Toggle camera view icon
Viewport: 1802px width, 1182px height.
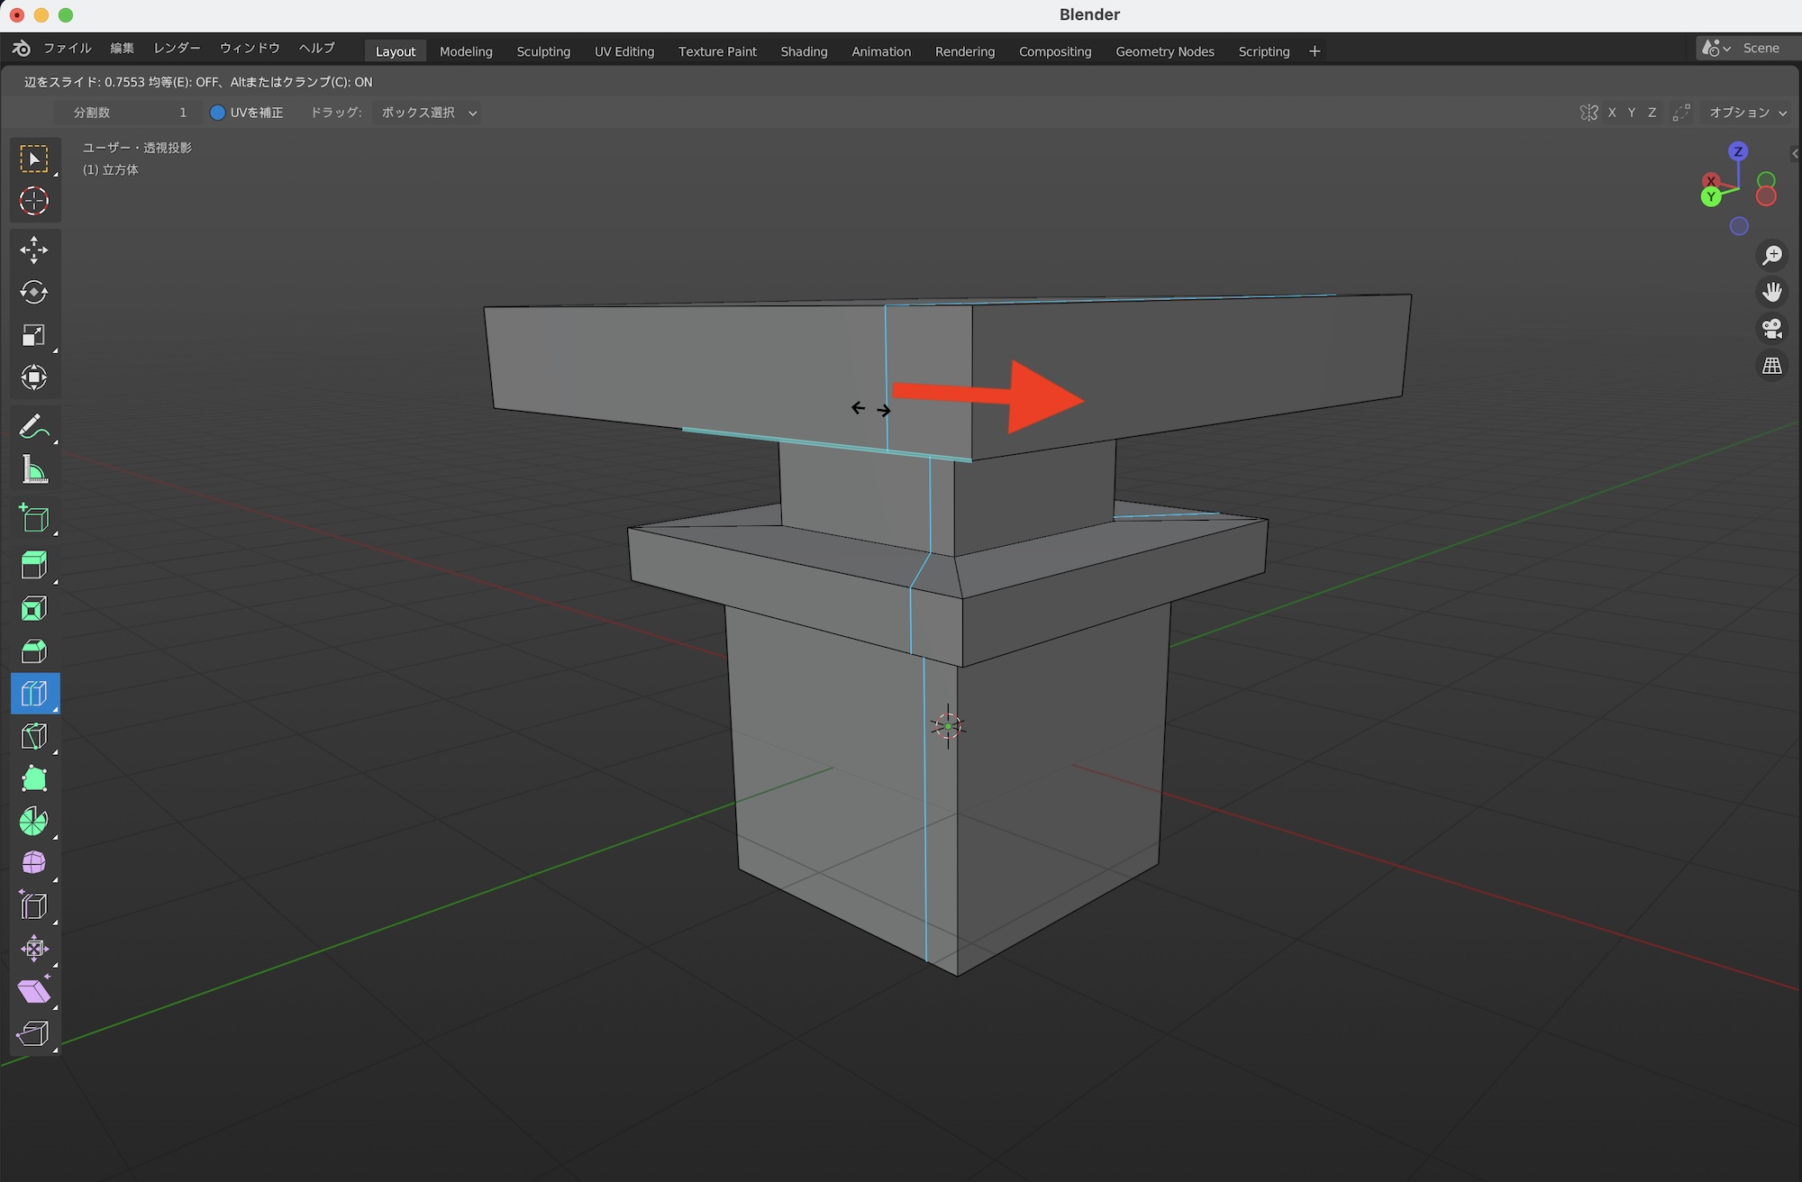tap(1772, 329)
